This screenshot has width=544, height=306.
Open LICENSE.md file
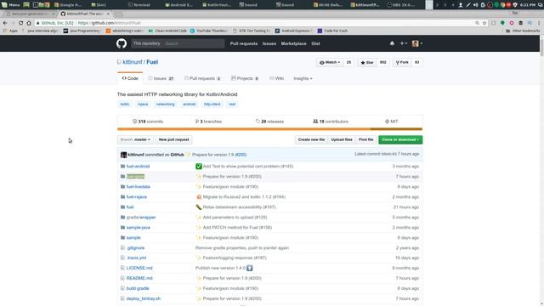coord(139,268)
